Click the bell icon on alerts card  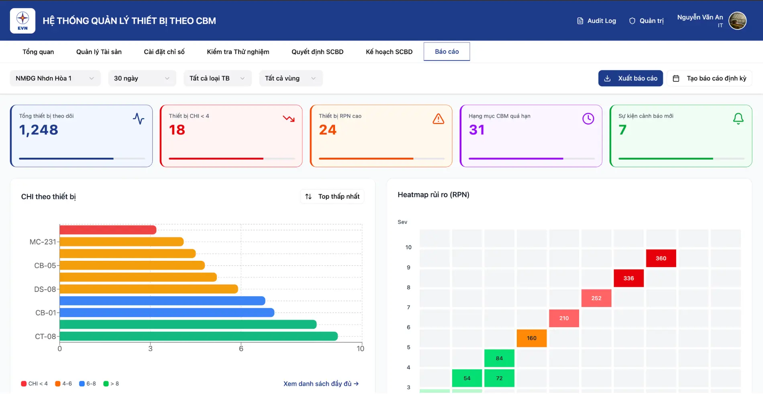[738, 119]
